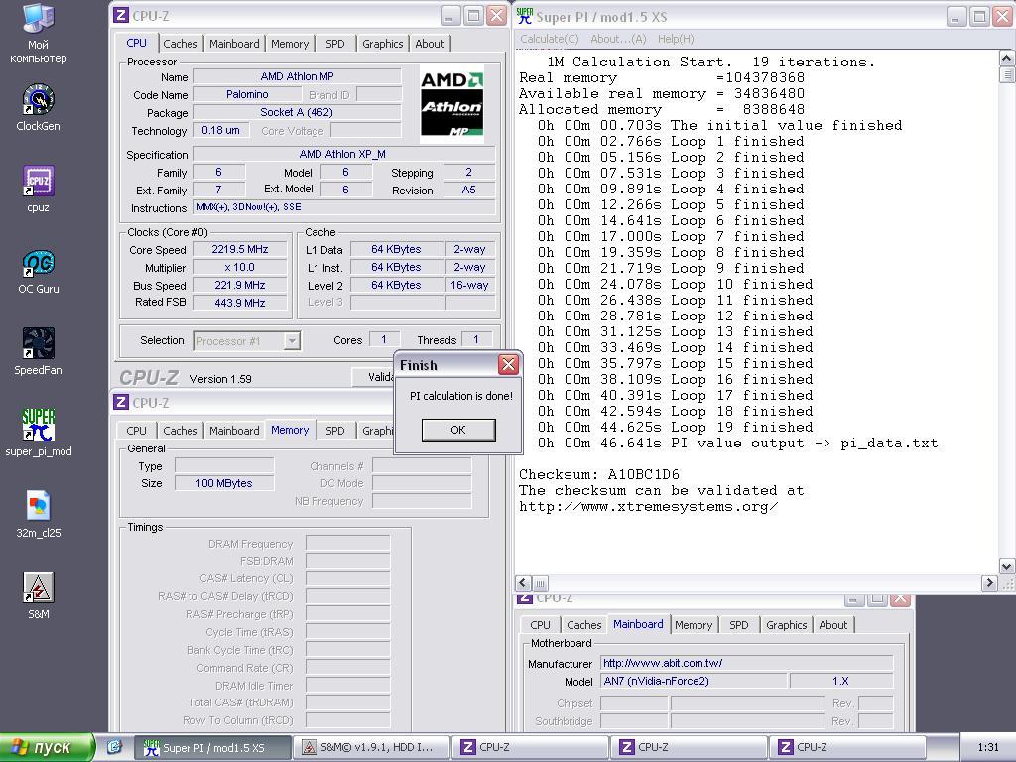The height and width of the screenshot is (762, 1016).
Task: Click OK in the Finish dialog
Action: pyautogui.click(x=458, y=430)
